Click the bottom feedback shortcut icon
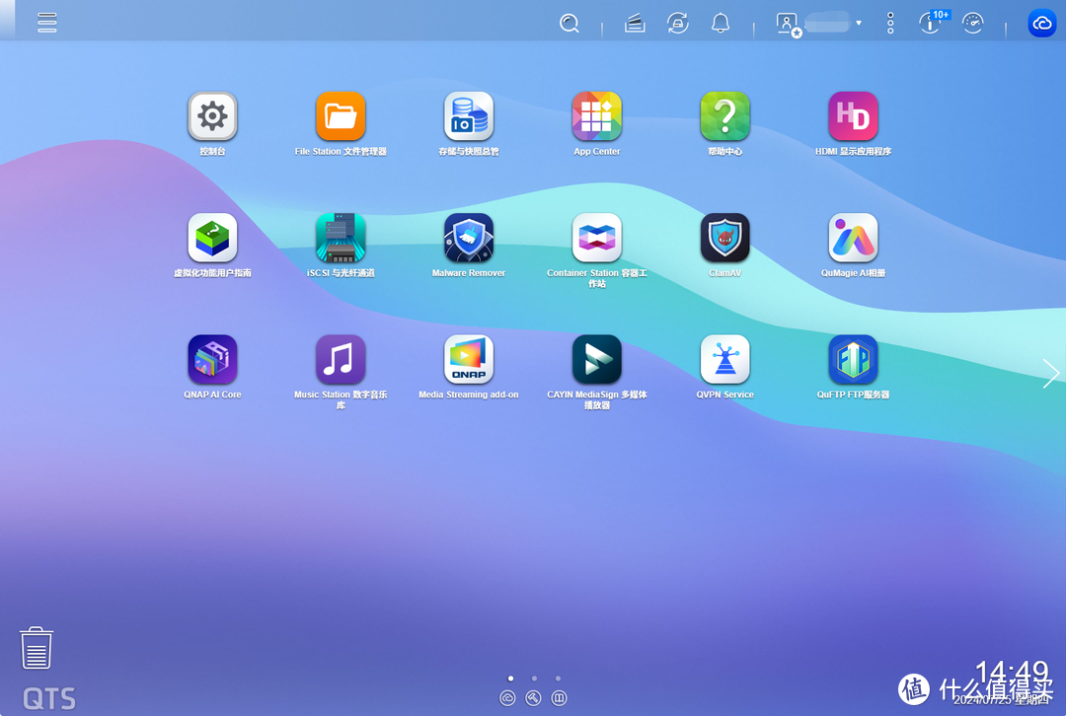The image size is (1066, 716). tap(559, 698)
